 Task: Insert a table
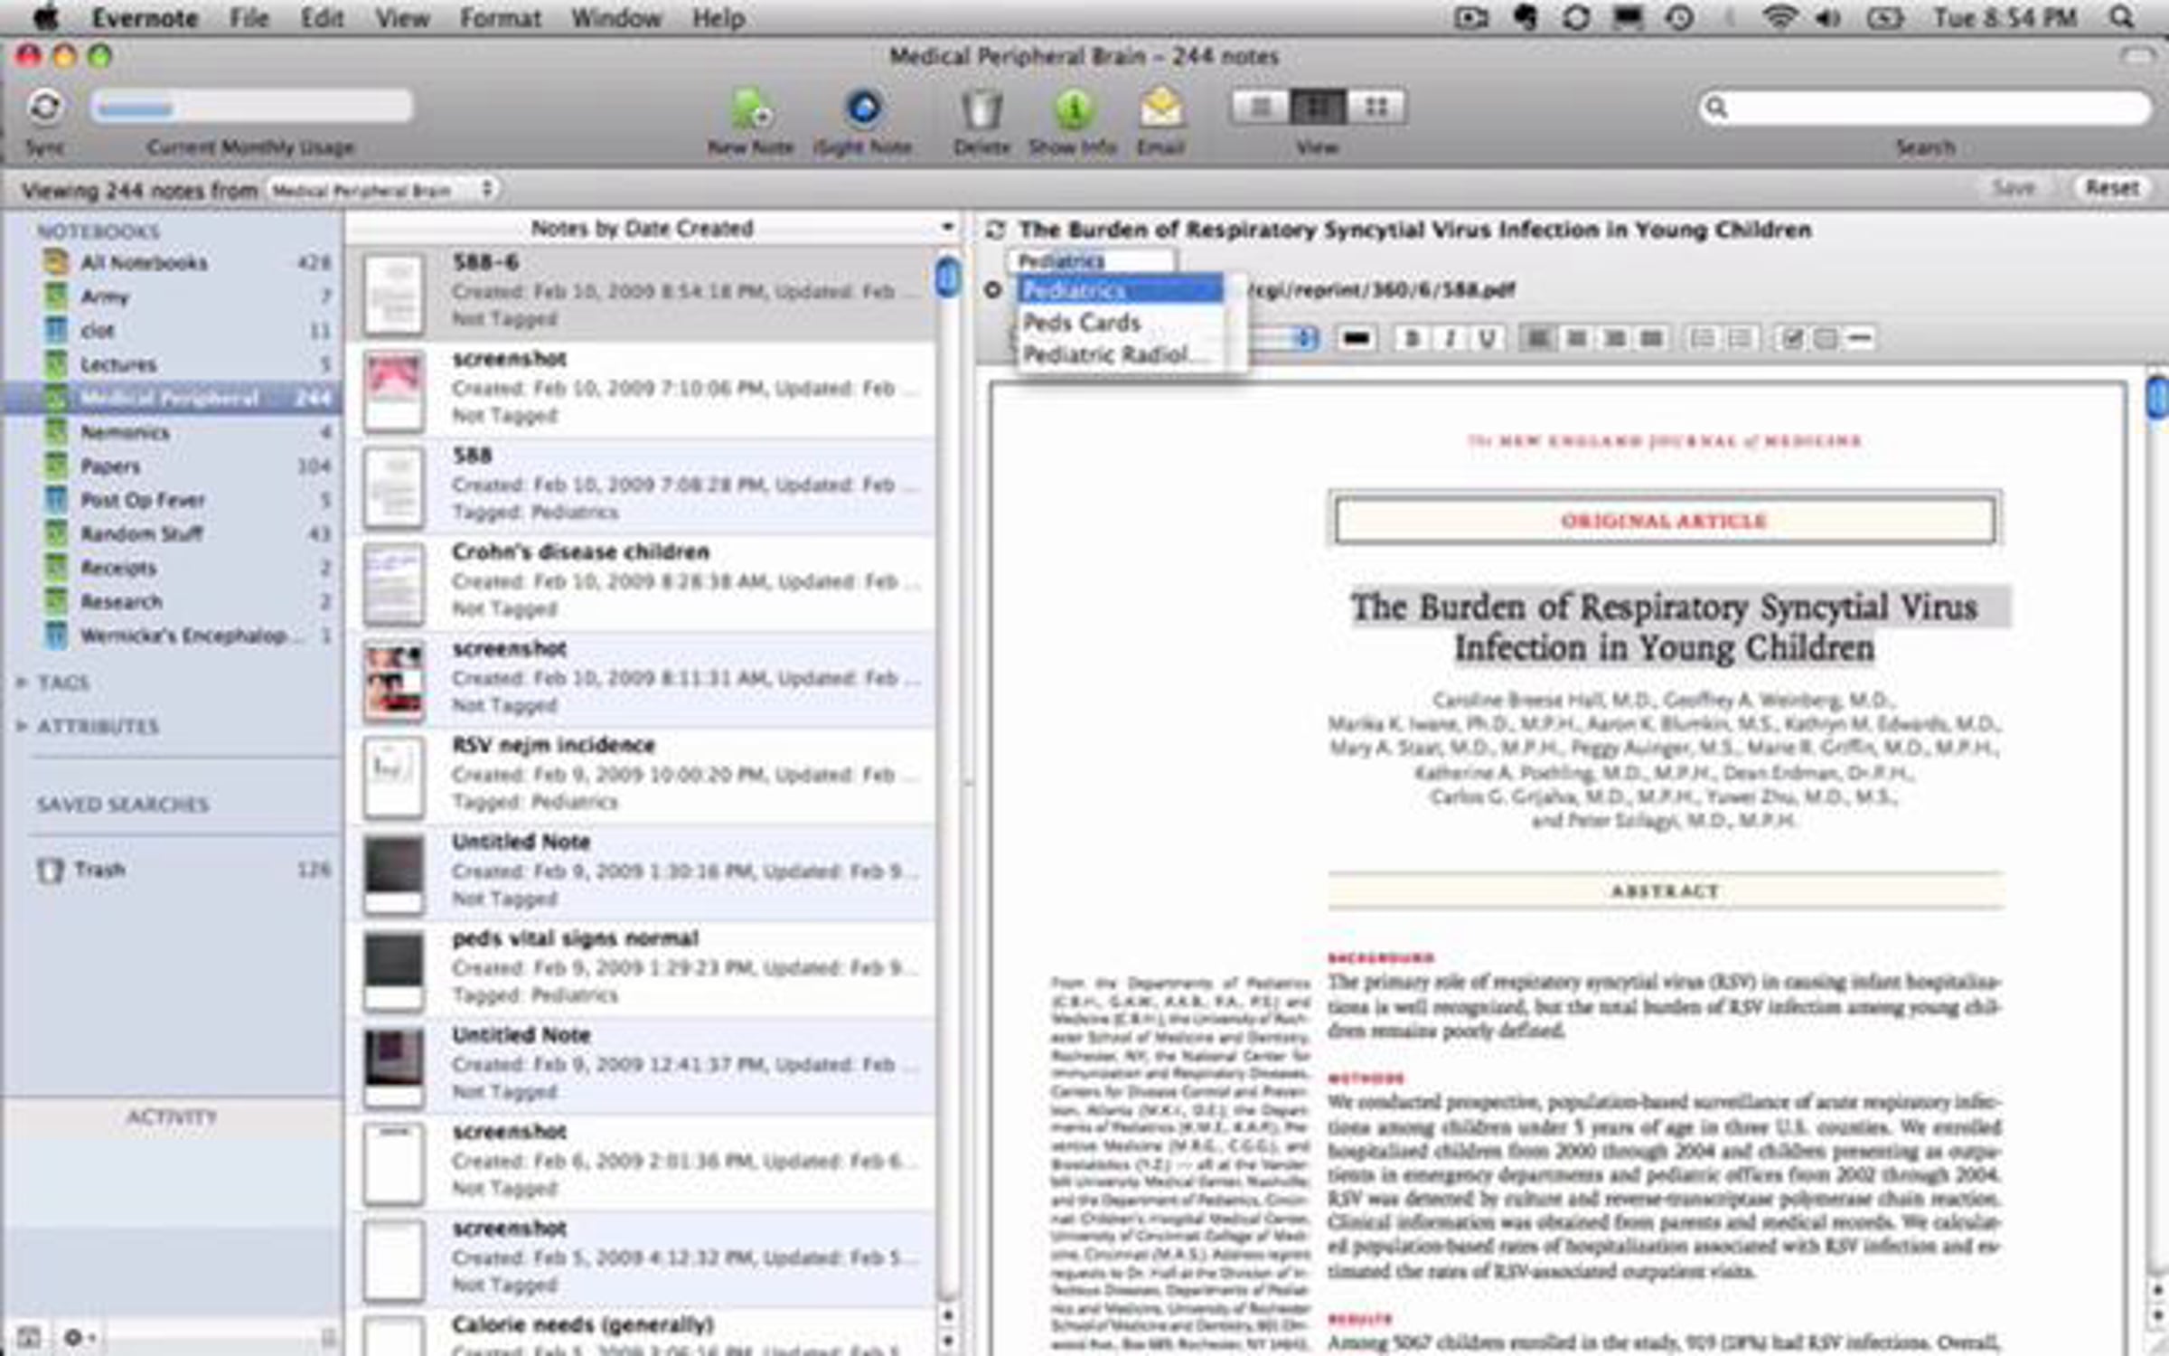[x=1825, y=338]
